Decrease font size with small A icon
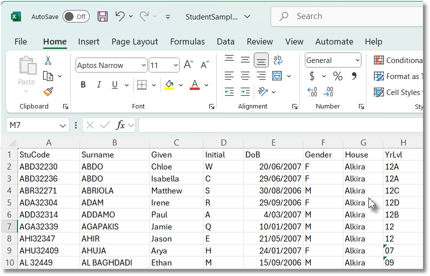The image size is (430, 276). pyautogui.click(x=205, y=65)
